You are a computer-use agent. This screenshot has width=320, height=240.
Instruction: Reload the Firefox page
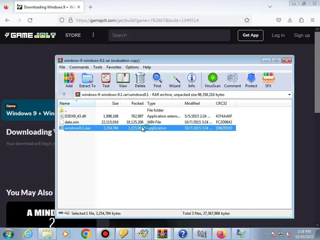pos(30,20)
